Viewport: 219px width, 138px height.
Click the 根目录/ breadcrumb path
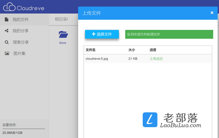coord(61,19)
